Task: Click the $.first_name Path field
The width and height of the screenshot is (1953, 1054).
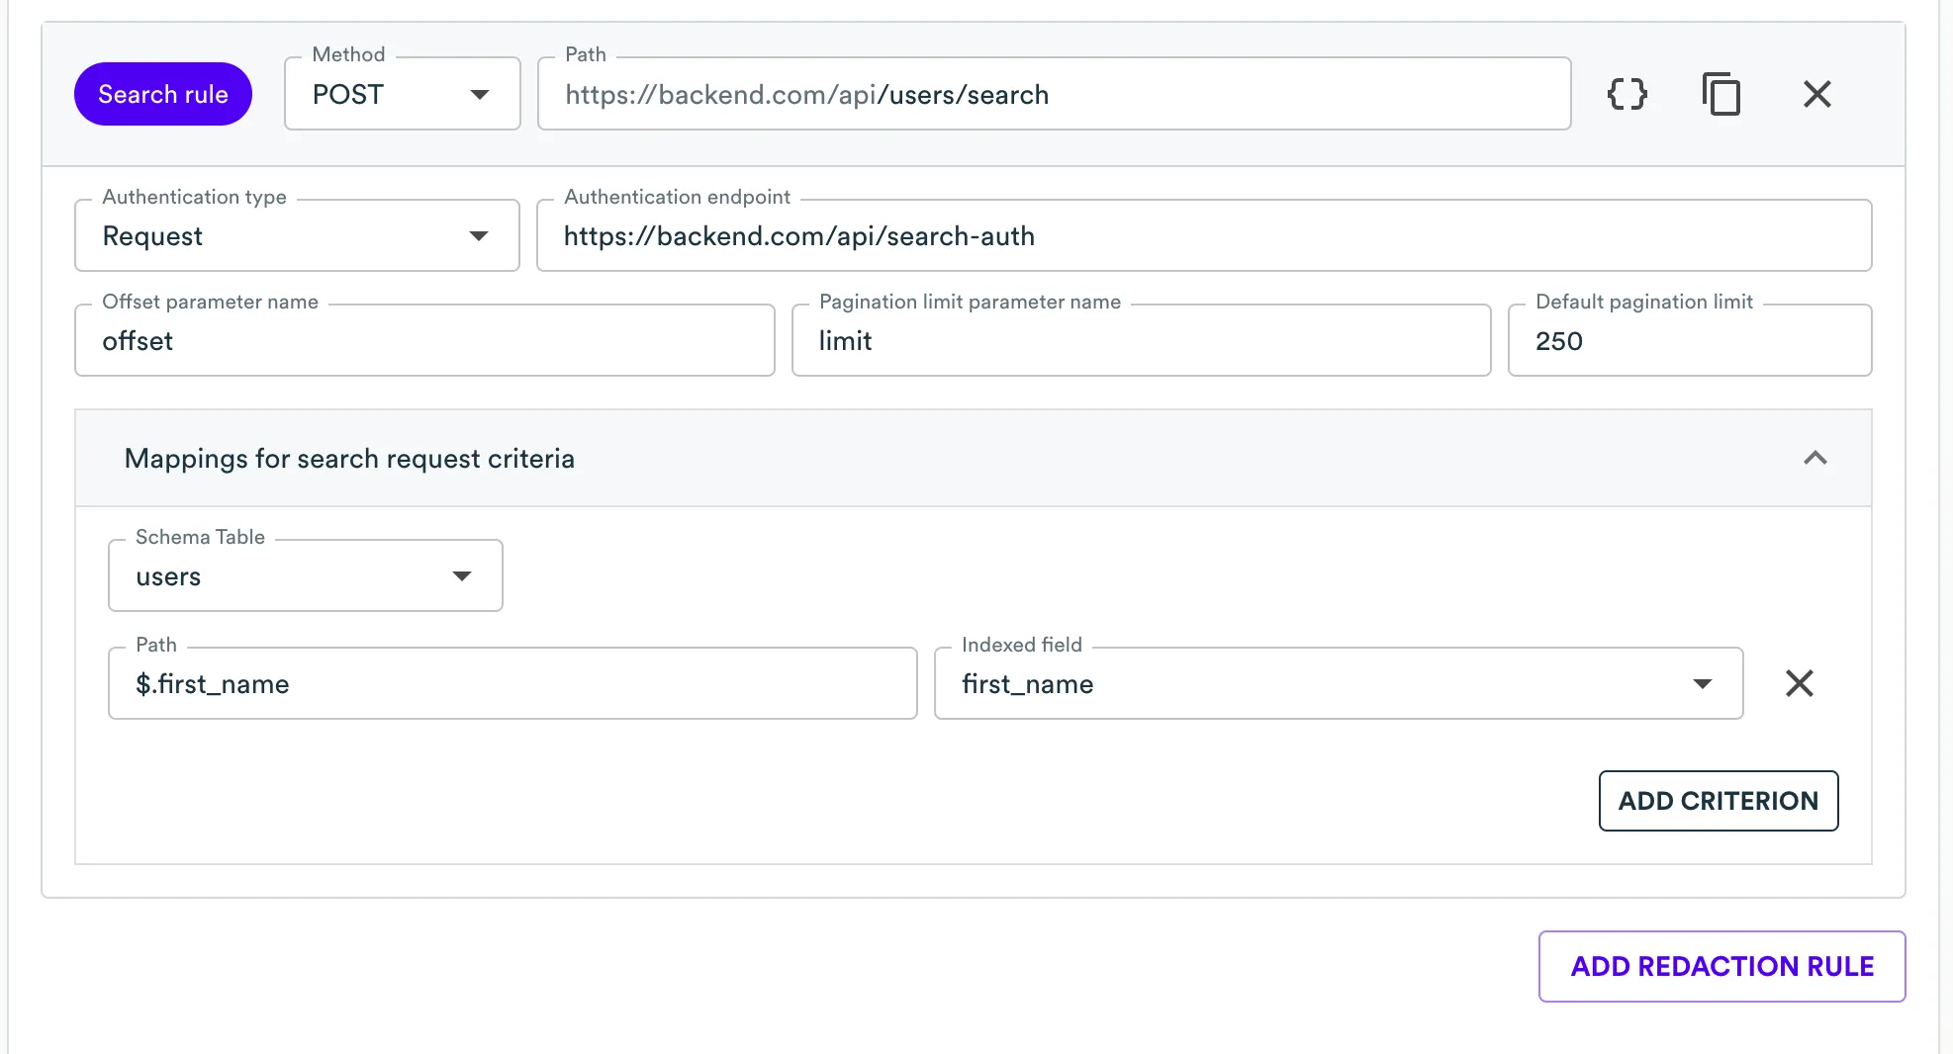Action: point(512,684)
